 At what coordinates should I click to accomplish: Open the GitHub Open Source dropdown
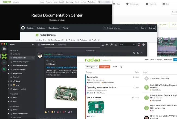click(x=54, y=28)
